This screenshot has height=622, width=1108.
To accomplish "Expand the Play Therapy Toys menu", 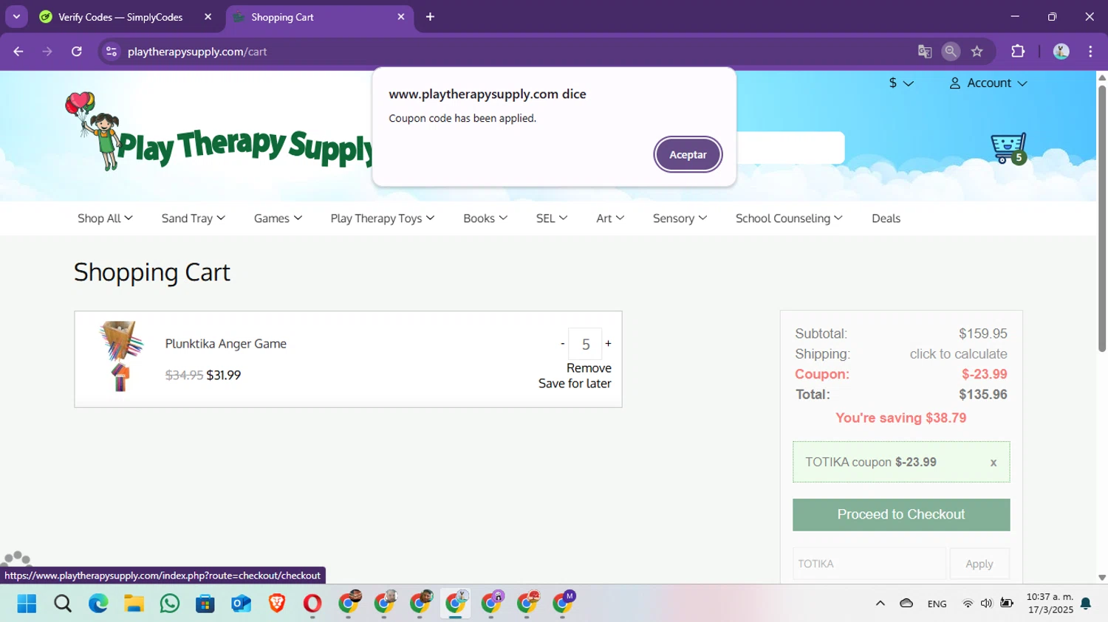I will (383, 218).
